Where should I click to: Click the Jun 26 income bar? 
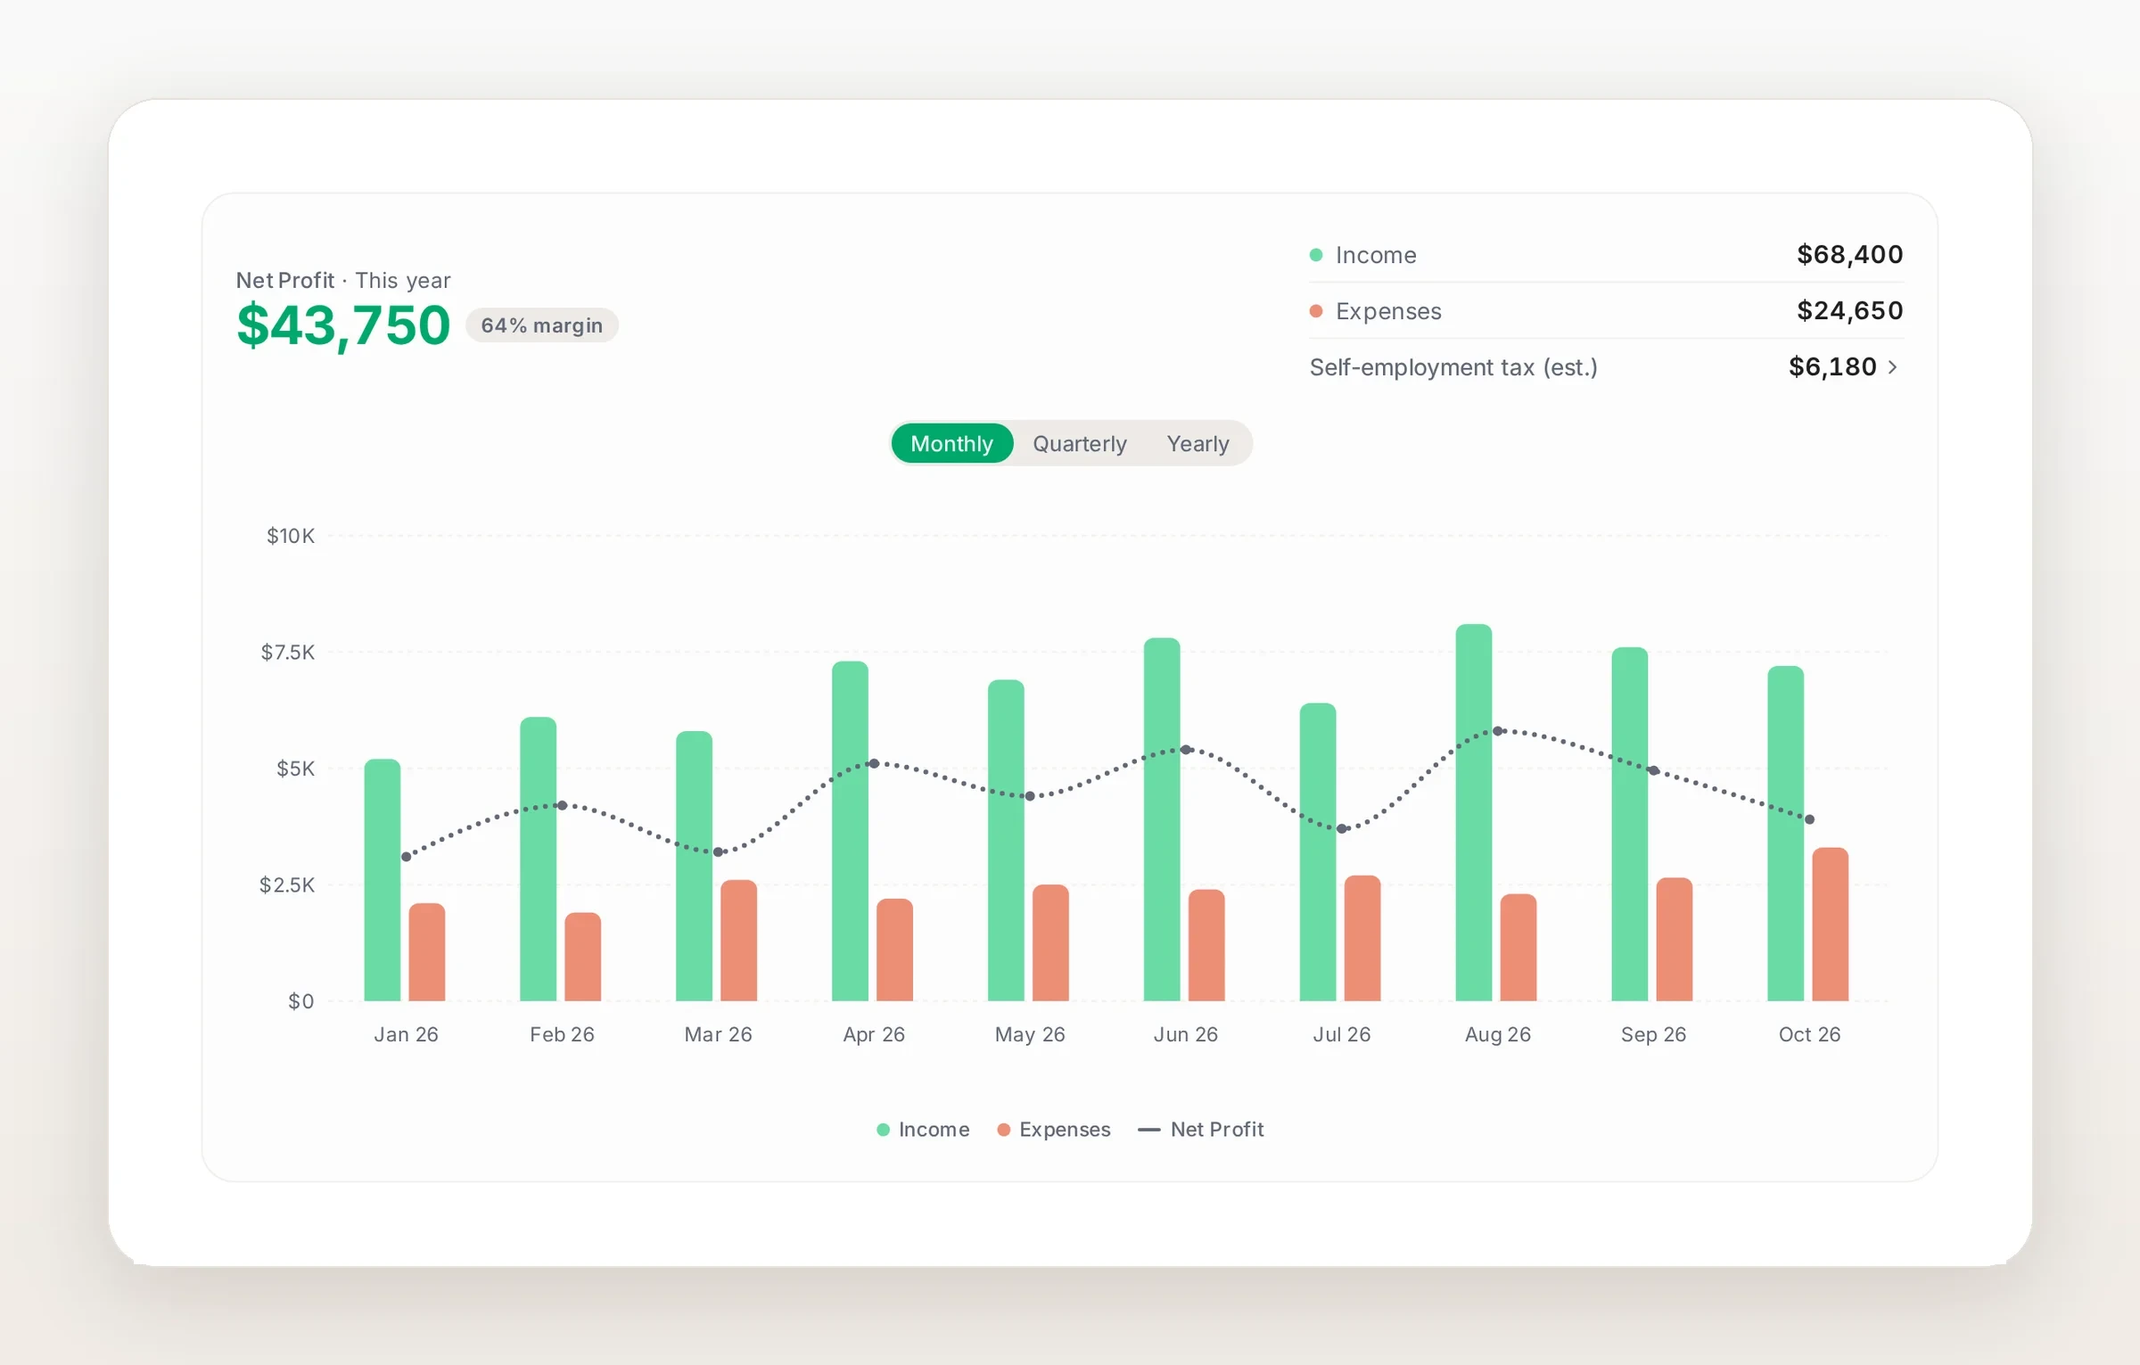(x=1163, y=819)
